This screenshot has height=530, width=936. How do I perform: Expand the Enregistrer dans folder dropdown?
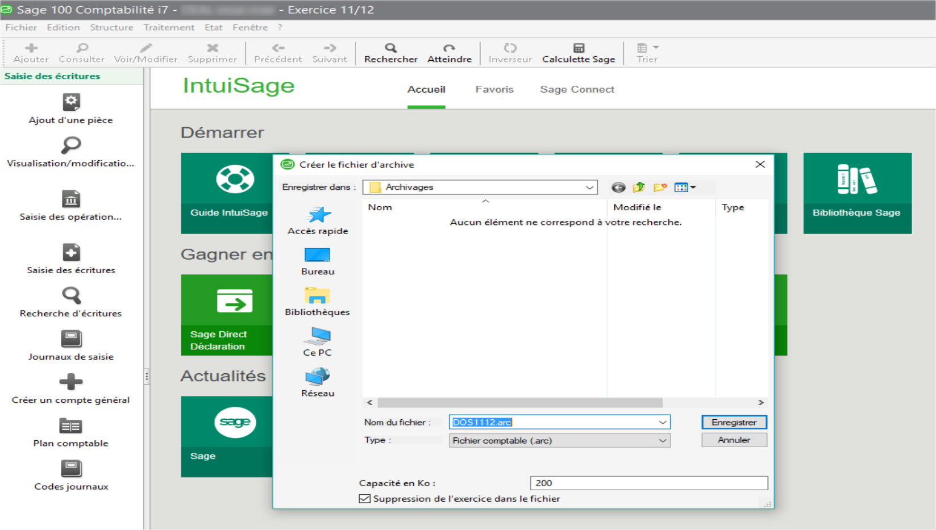click(589, 187)
